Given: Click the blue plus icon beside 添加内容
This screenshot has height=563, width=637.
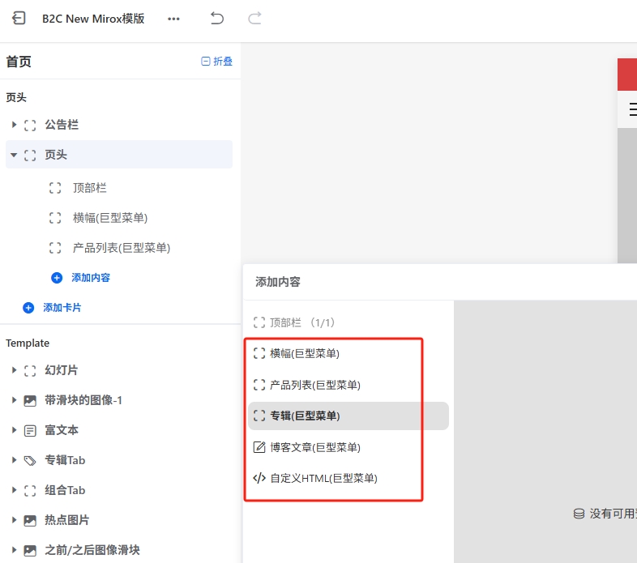Looking at the screenshot, I should [x=57, y=277].
